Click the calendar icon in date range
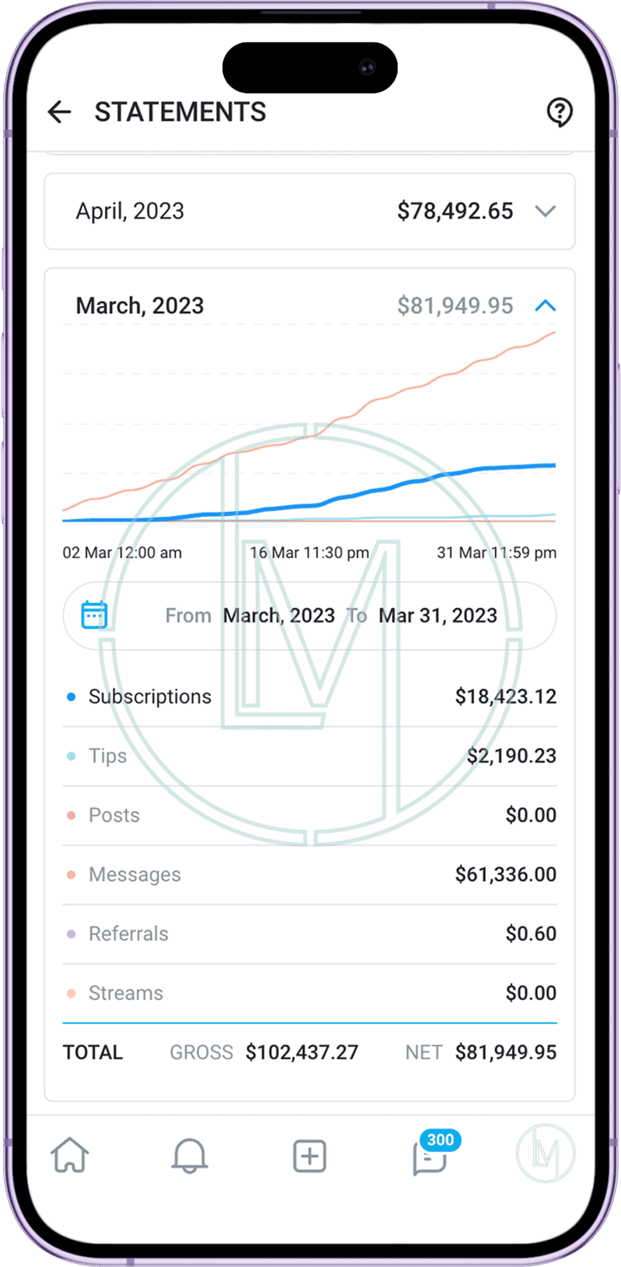621x1267 pixels. tap(95, 615)
